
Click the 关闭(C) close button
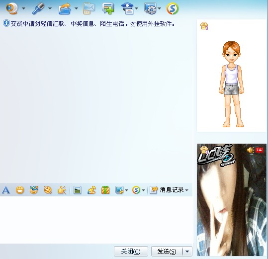[x=131, y=252]
